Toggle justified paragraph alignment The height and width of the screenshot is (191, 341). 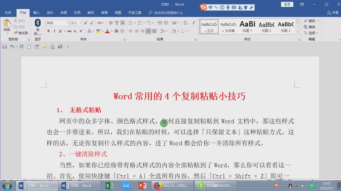[x=148, y=31]
